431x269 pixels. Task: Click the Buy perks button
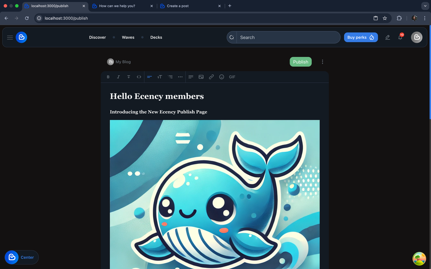pos(361,37)
